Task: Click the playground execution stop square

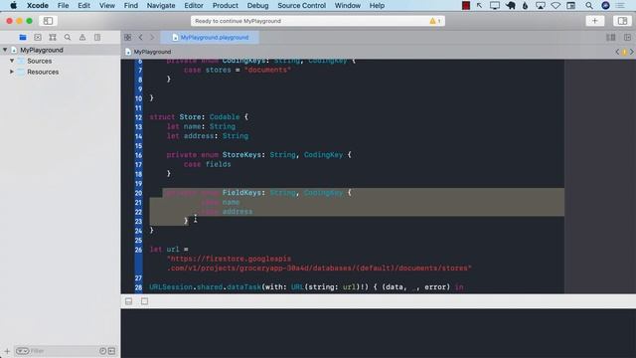Action: [144, 301]
